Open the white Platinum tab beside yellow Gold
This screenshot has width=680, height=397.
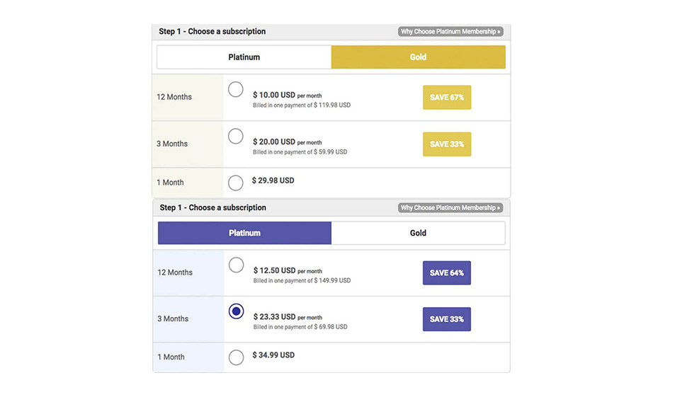click(x=244, y=57)
